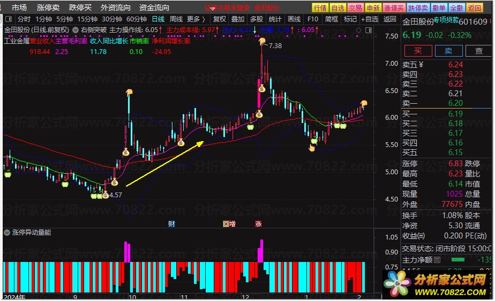Click the 统计 statistics button
Viewport: 495px width, 301px height.
(275, 19)
